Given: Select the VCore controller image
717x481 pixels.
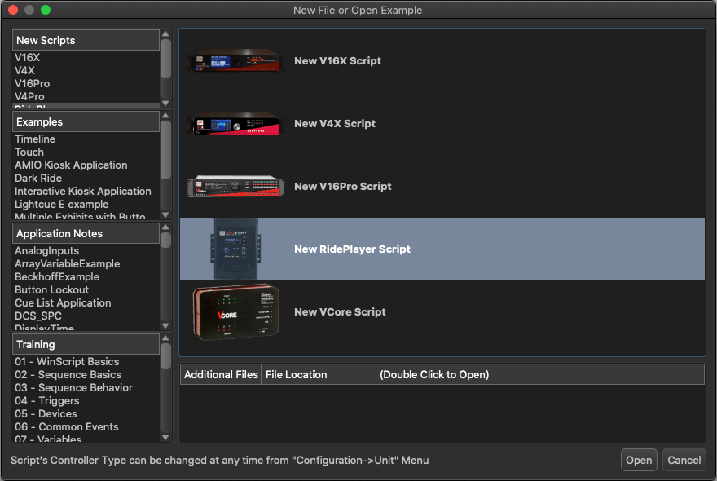Looking at the screenshot, I should pos(236,312).
